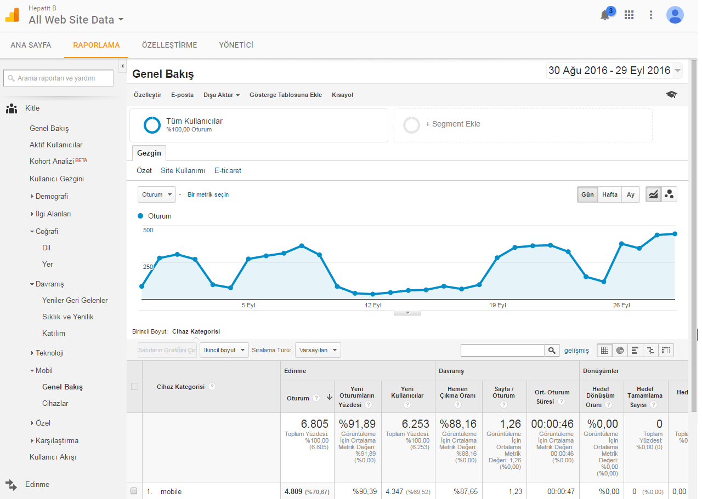Click Gösterge Tablosuna Ekle button
Screen dimensions: 702x499
pyautogui.click(x=286, y=95)
